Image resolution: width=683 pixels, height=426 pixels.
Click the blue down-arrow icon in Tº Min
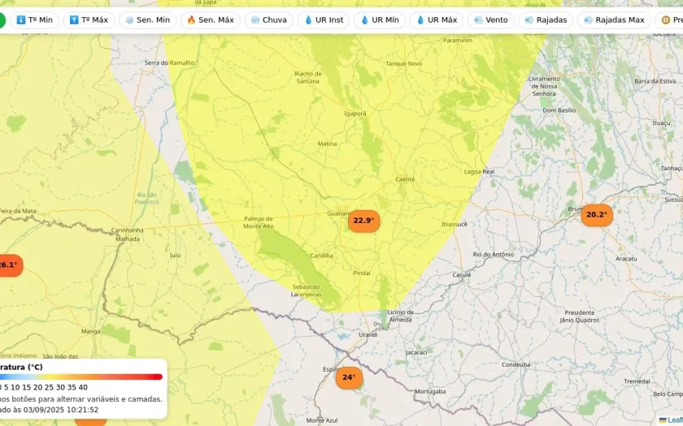click(x=21, y=20)
